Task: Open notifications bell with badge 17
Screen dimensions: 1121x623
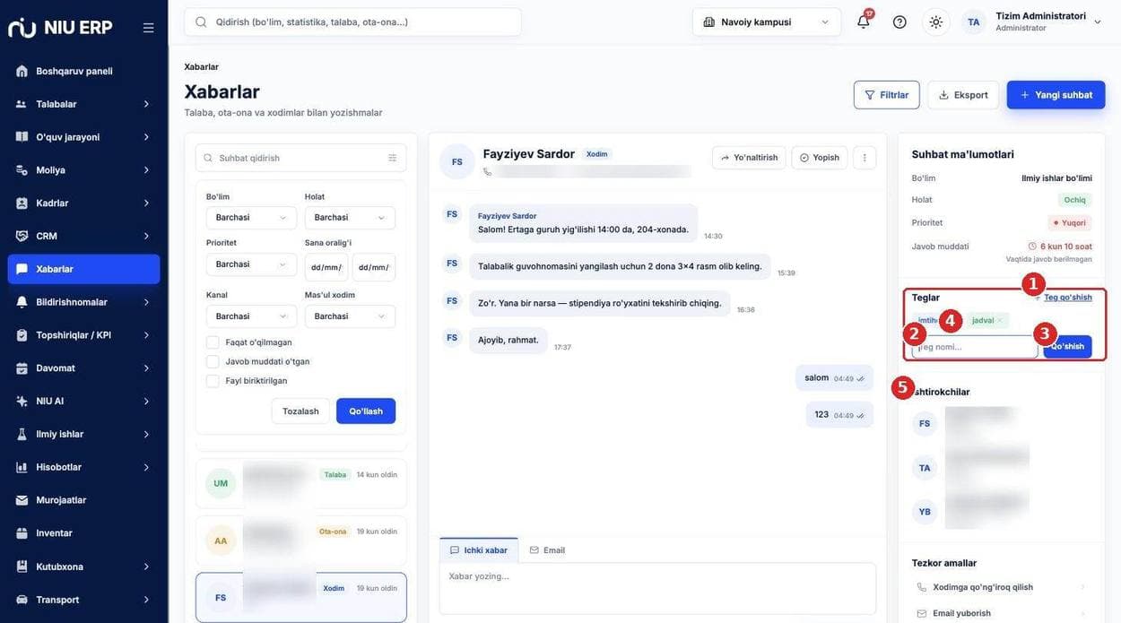Action: point(864,22)
